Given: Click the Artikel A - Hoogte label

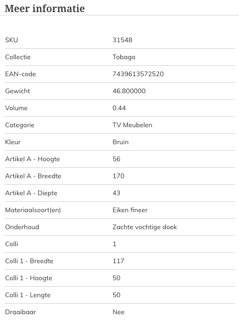Looking at the screenshot, I should click(32, 159).
